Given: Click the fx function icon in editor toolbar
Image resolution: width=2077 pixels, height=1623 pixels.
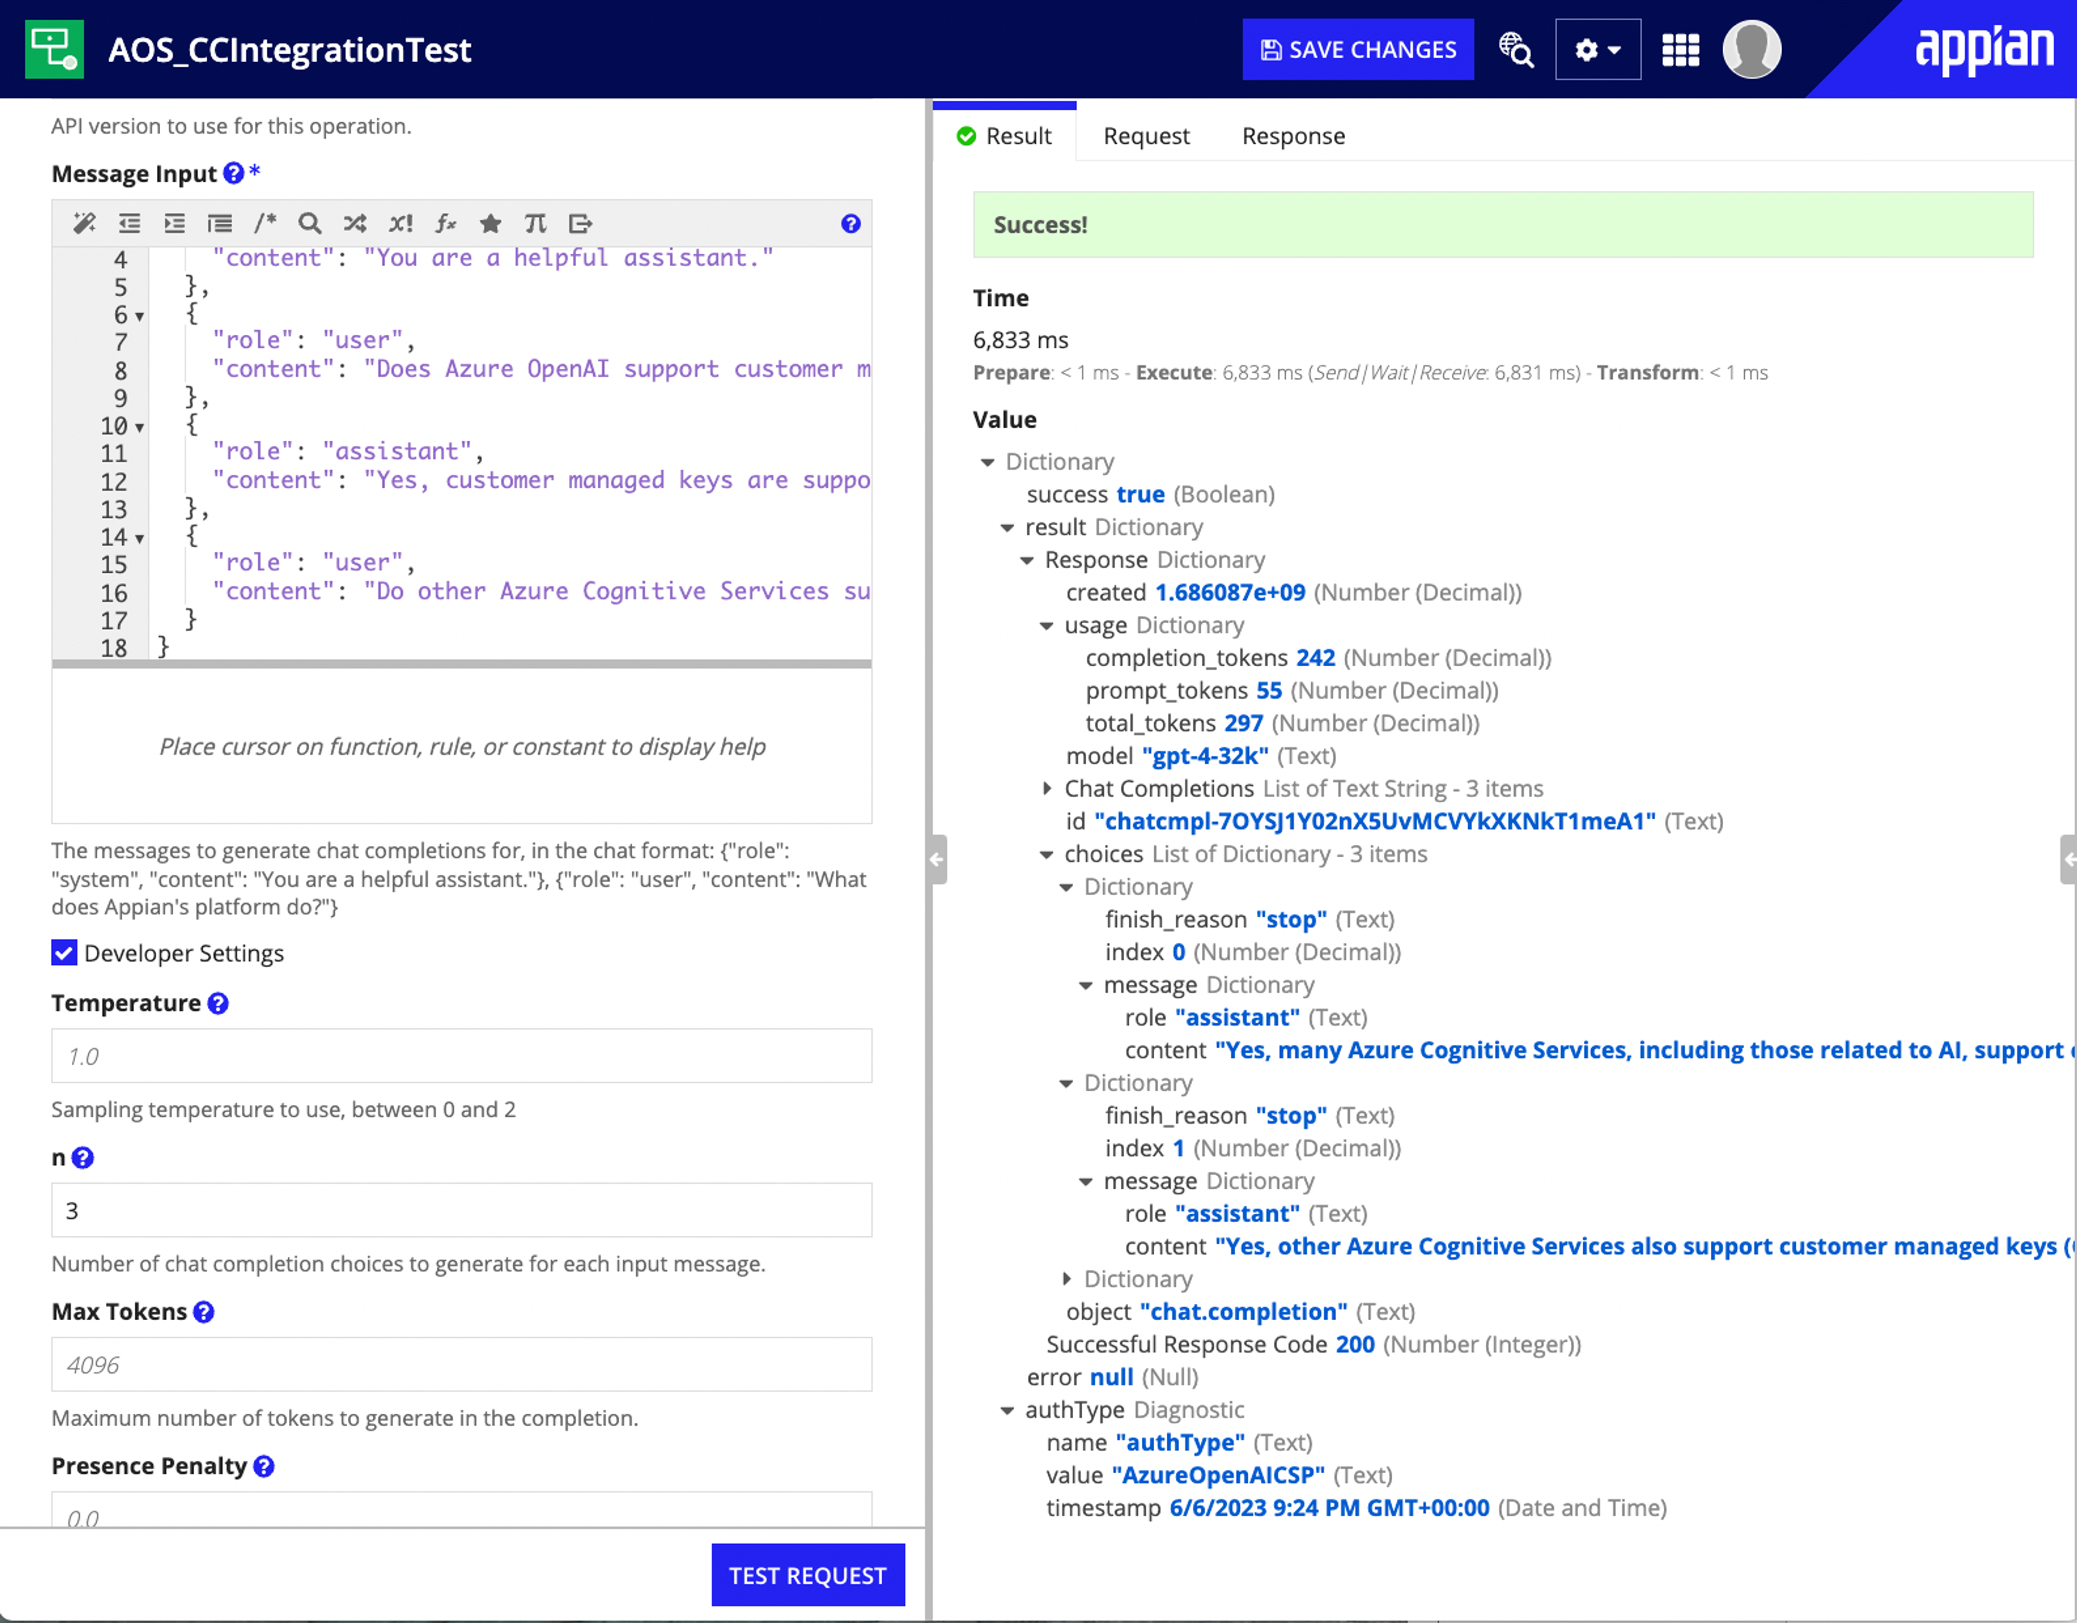Looking at the screenshot, I should pos(445,223).
